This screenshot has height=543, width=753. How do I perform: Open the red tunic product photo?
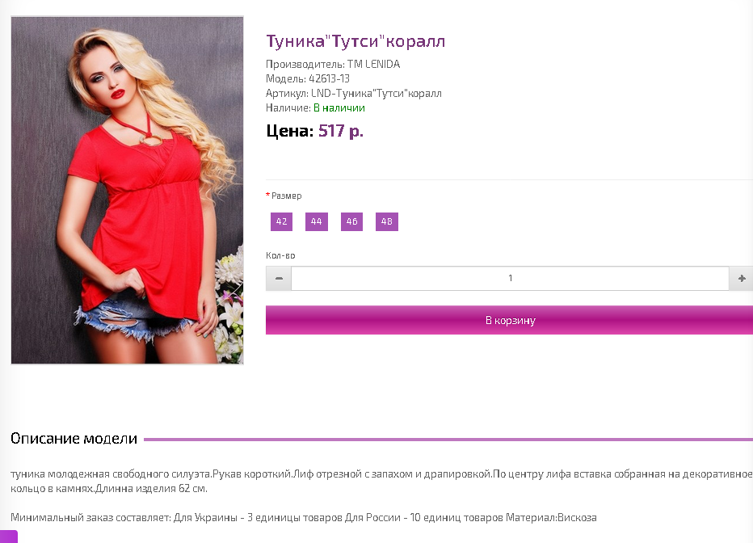pyautogui.click(x=128, y=190)
